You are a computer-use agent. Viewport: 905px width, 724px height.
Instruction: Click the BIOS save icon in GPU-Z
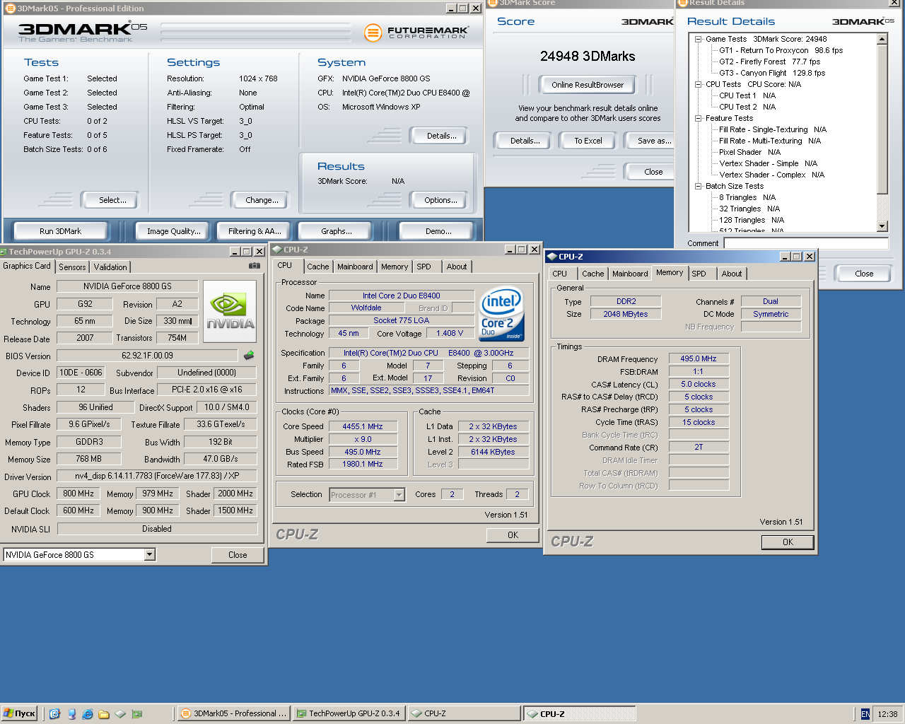point(249,356)
